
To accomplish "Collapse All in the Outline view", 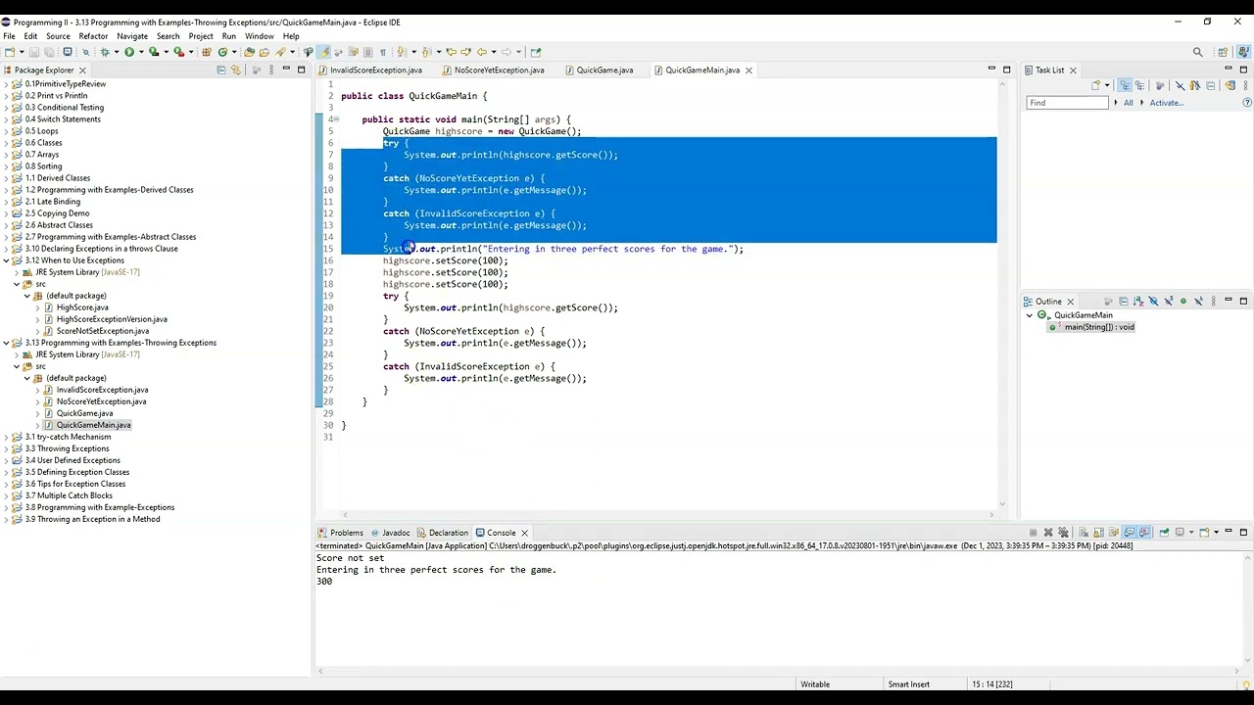I will tap(1124, 301).
